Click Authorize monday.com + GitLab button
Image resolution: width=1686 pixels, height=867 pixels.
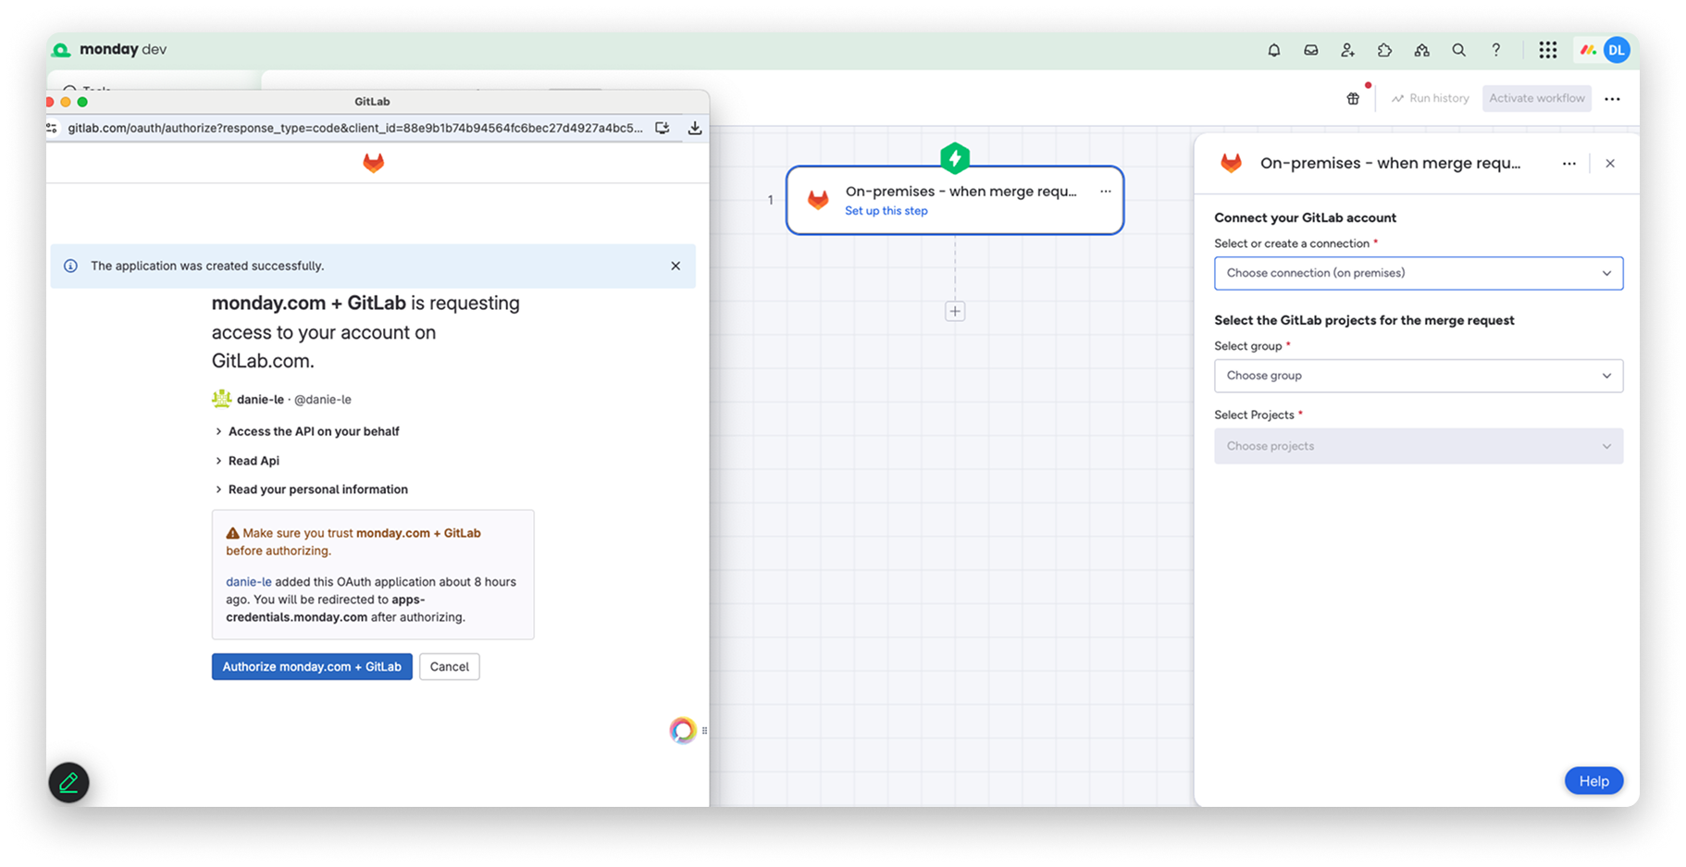click(x=312, y=666)
